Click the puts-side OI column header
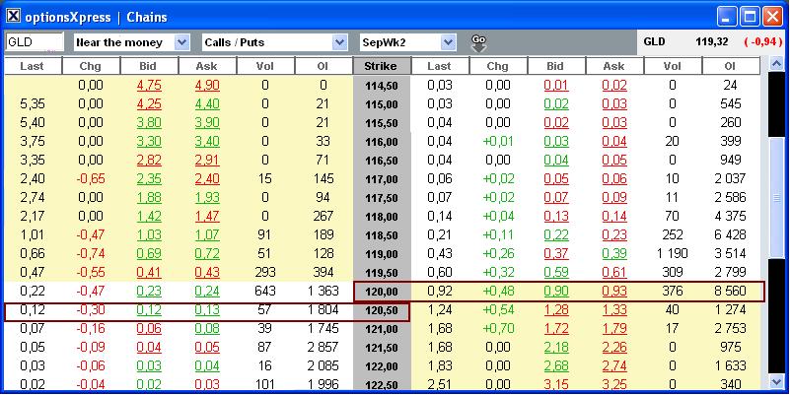 (730, 66)
